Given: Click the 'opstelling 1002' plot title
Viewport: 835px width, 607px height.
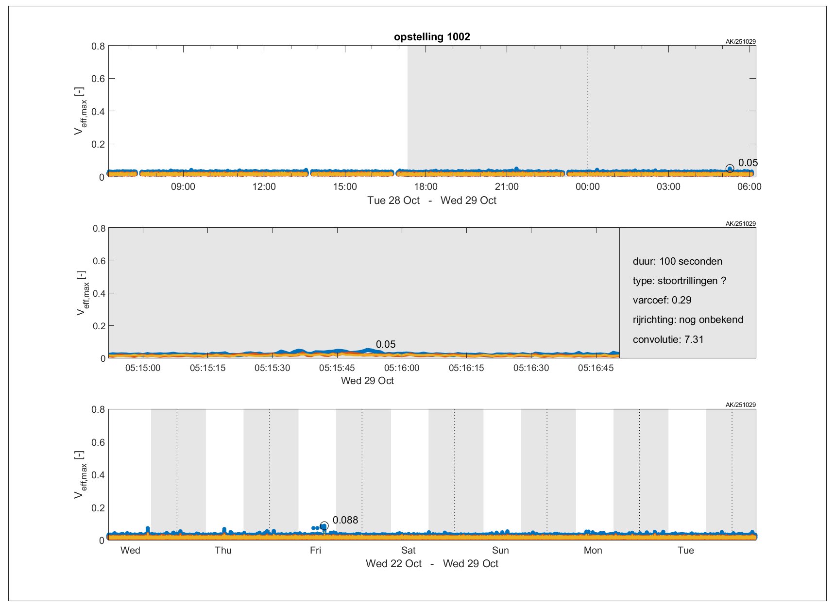Looking at the screenshot, I should (432, 37).
